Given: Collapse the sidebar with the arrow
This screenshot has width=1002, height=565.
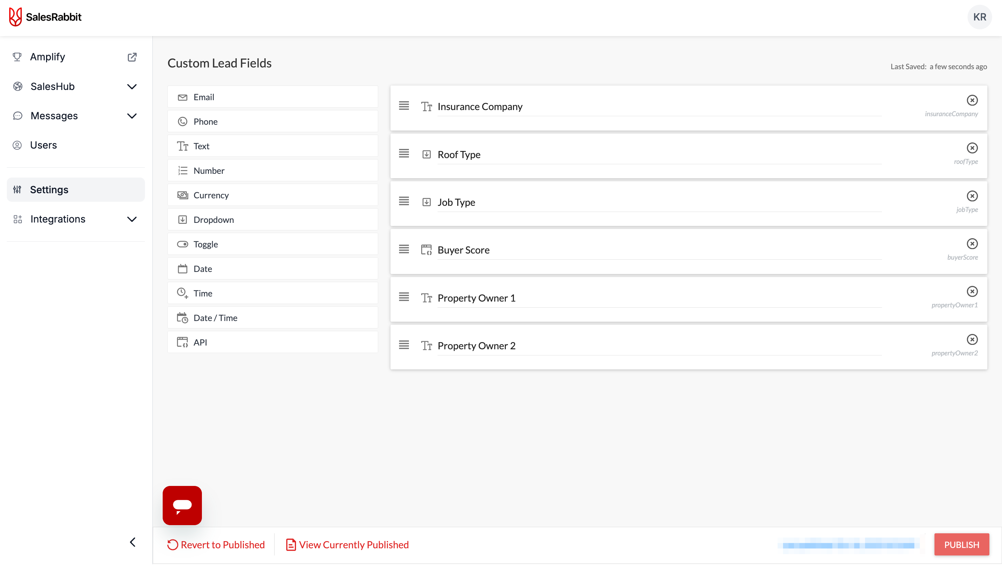Looking at the screenshot, I should pos(133,542).
